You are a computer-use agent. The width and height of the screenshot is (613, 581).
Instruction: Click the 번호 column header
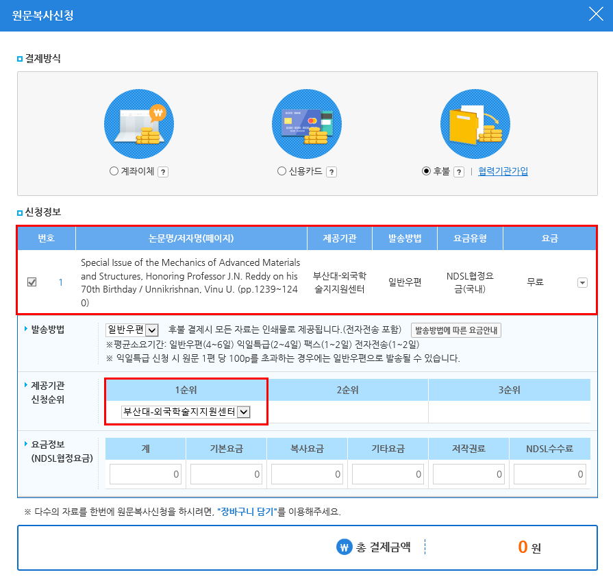pyautogui.click(x=46, y=238)
